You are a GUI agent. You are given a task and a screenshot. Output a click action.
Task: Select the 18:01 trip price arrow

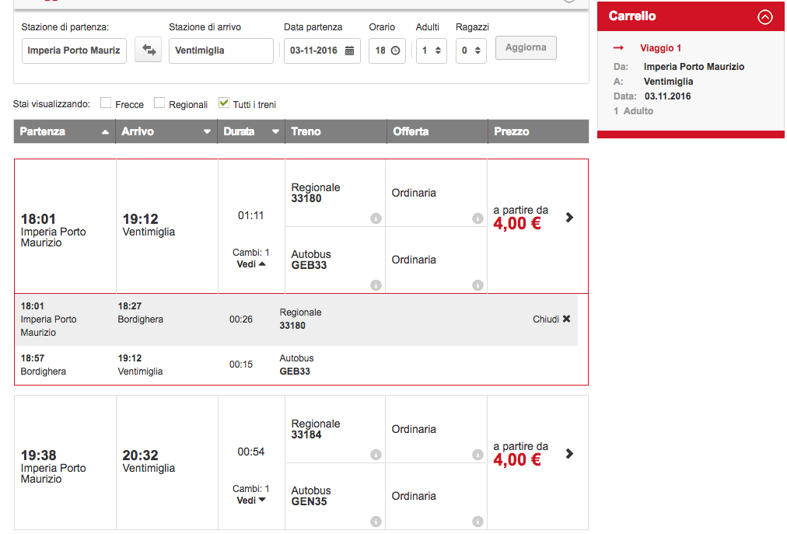[x=569, y=218]
